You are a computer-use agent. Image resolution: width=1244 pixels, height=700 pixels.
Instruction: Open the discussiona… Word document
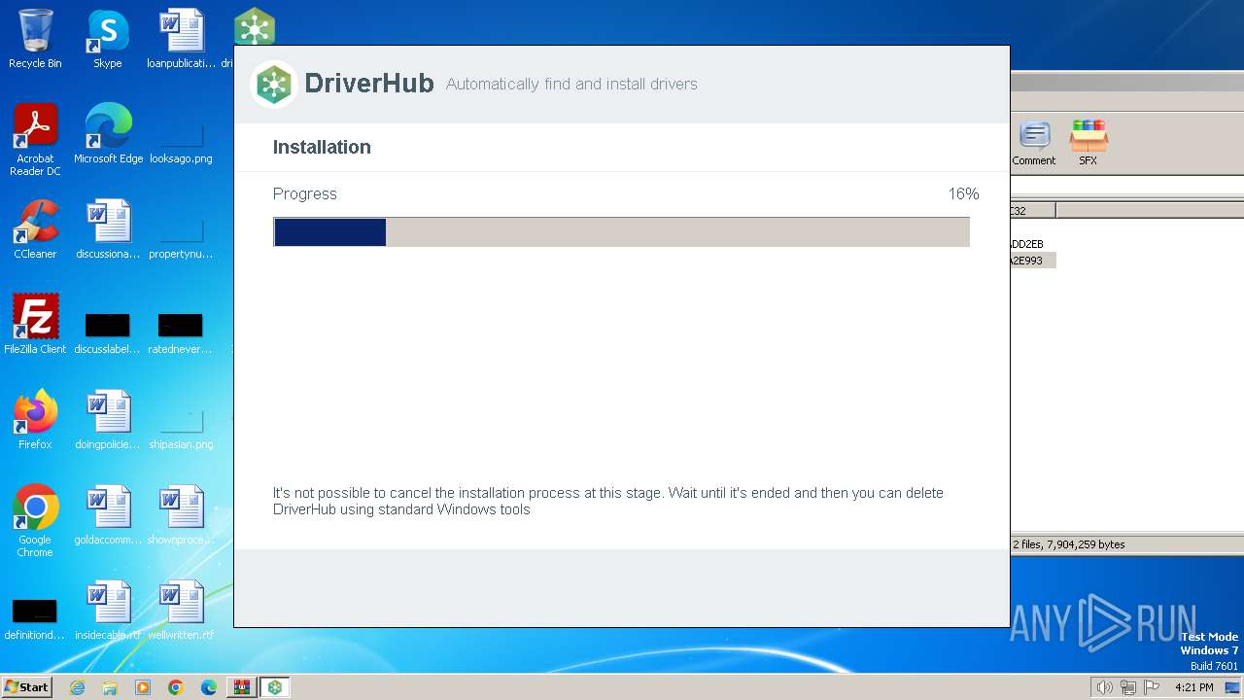(x=108, y=229)
